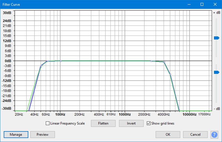This screenshot has height=142, width=222.
Task: Maximize the Filter Curve window
Action: coord(202,4)
